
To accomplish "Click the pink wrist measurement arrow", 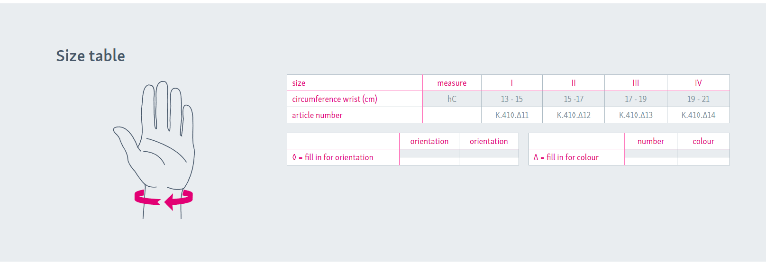I will 164,199.
